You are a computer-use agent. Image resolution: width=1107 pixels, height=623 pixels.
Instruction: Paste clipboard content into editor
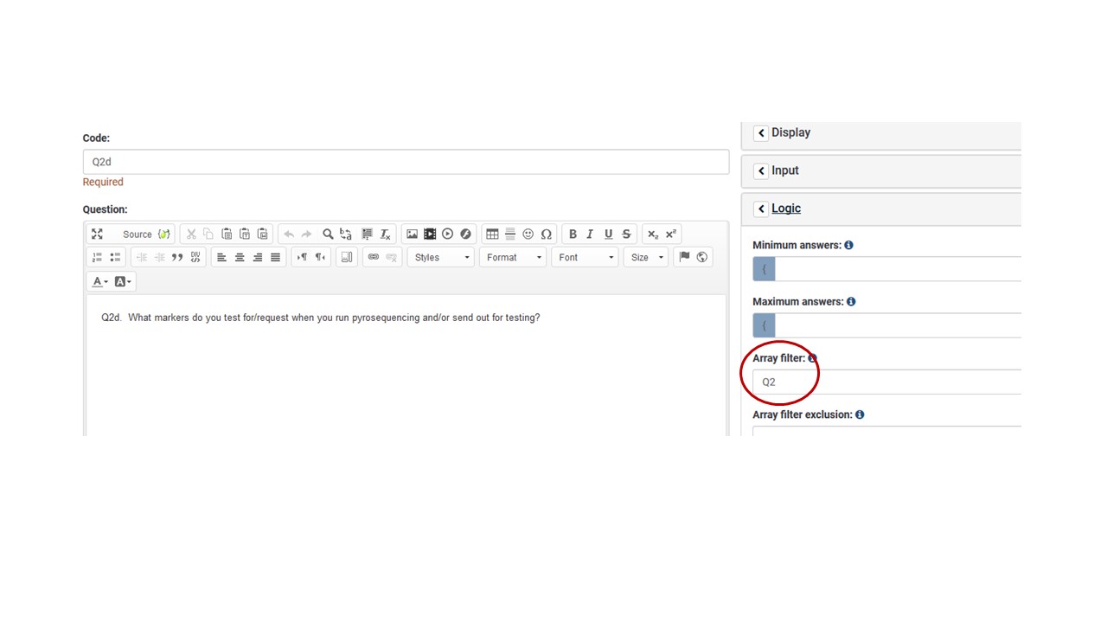point(227,234)
